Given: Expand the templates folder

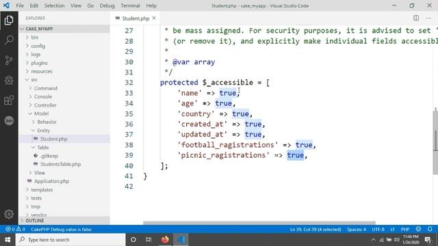Looking at the screenshot, I should point(64,190).
